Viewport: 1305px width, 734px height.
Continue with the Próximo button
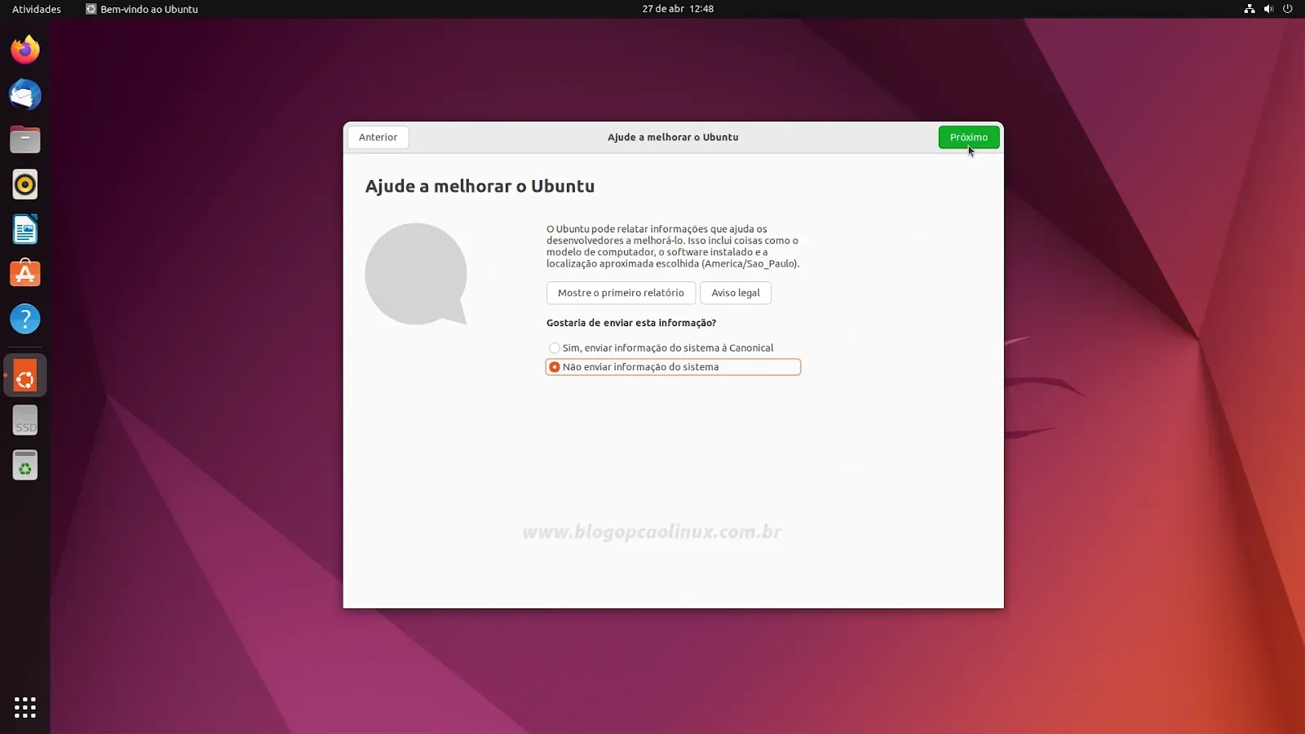tap(969, 137)
